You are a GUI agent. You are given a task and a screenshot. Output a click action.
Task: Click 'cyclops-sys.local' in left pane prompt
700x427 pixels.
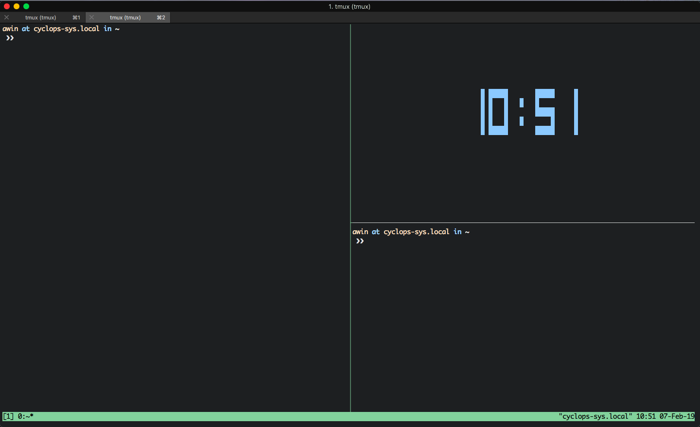(x=67, y=29)
